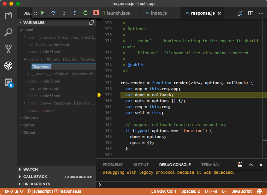The width and height of the screenshot is (267, 195).
Task: Click the debug toolbar drag handle
Action: (x=35, y=13)
